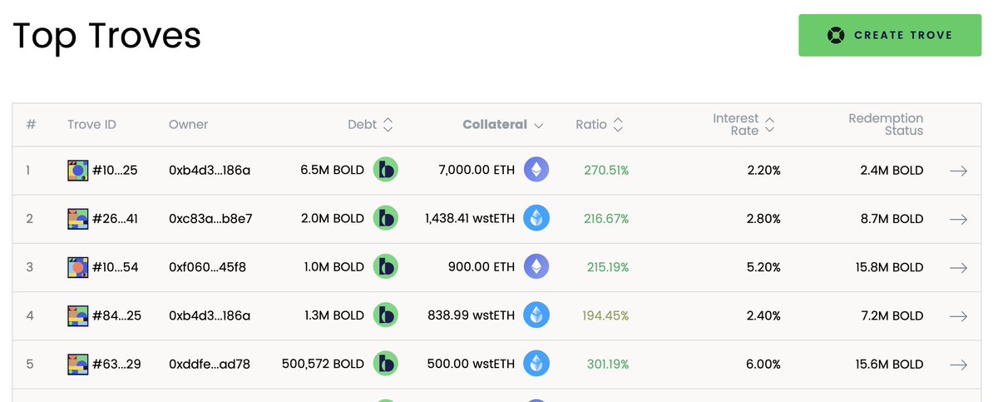Click the 5.20% interest rate

[763, 267]
